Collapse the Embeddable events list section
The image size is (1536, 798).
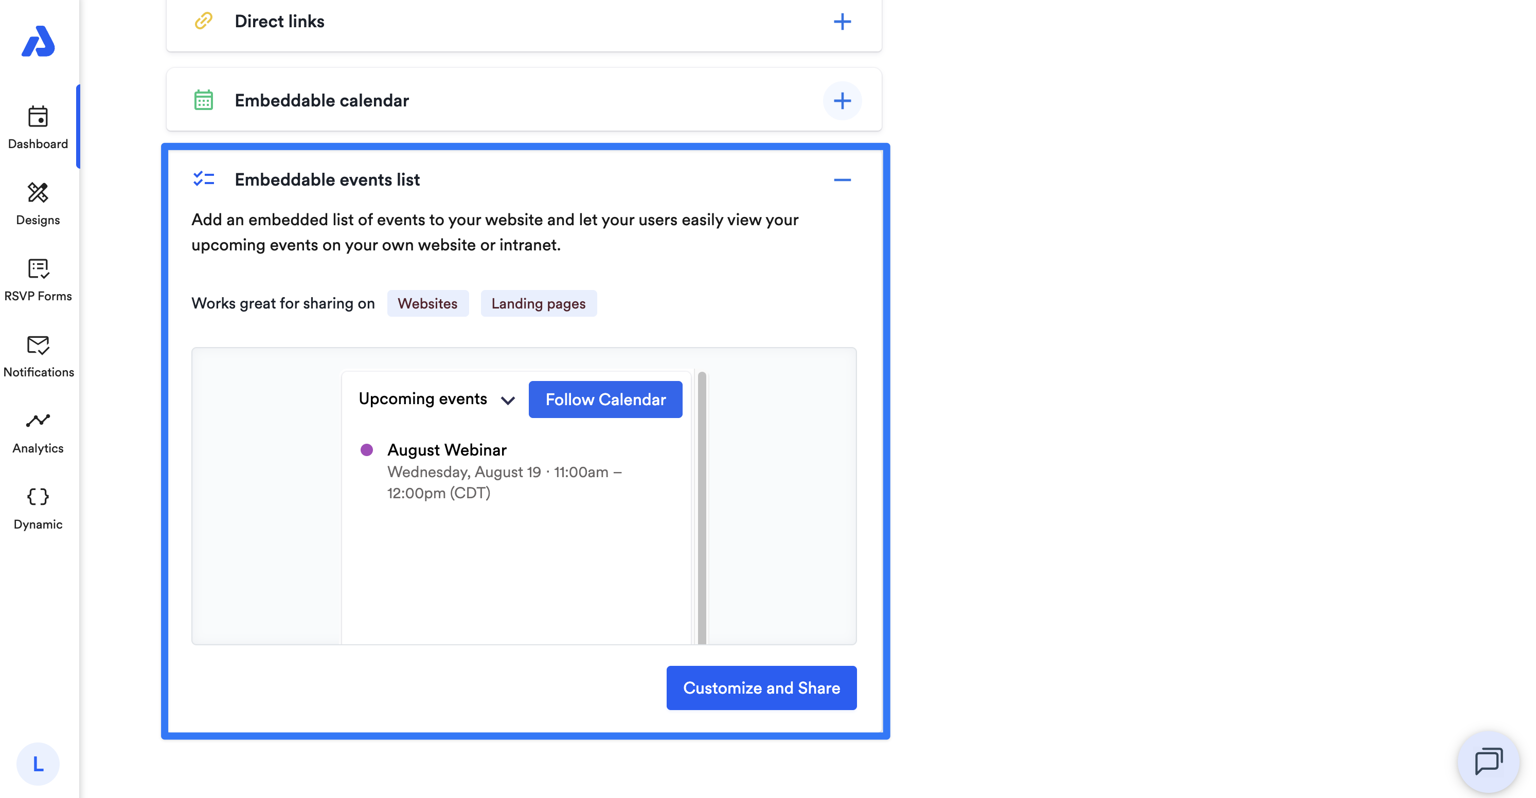(x=842, y=179)
